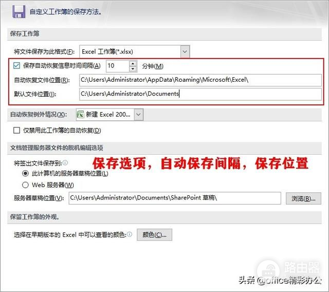Viewport: 329px width, 292px height.
Task: Decrease the autosave interval with down arrow
Action: (x=133, y=69)
